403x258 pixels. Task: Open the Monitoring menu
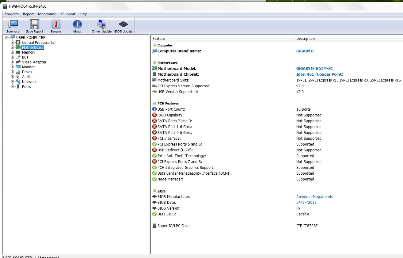pos(47,14)
